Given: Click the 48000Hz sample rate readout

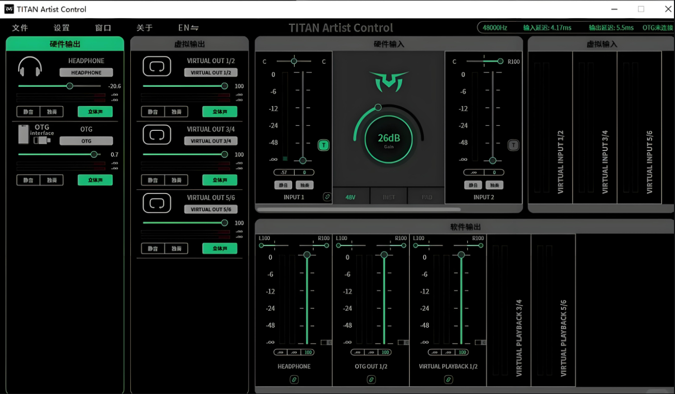Looking at the screenshot, I should [495, 28].
